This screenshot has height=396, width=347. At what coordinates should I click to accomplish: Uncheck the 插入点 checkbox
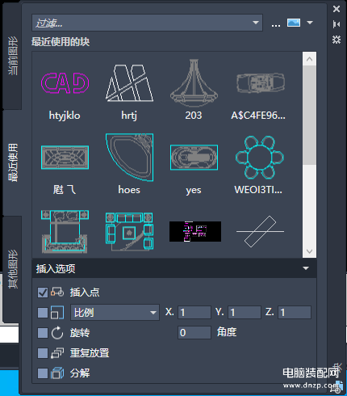43,293
